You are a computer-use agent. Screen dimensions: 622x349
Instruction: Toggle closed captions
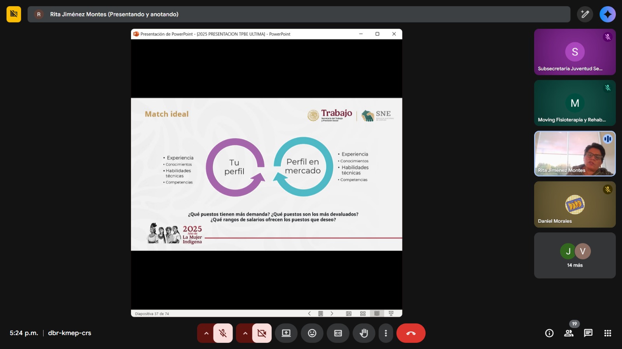[x=338, y=333]
